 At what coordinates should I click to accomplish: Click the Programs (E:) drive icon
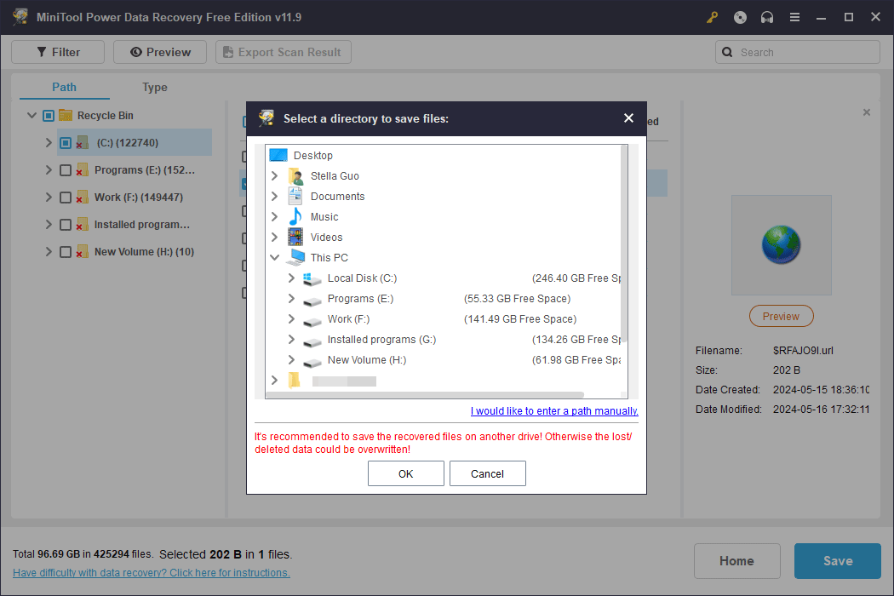click(x=312, y=300)
